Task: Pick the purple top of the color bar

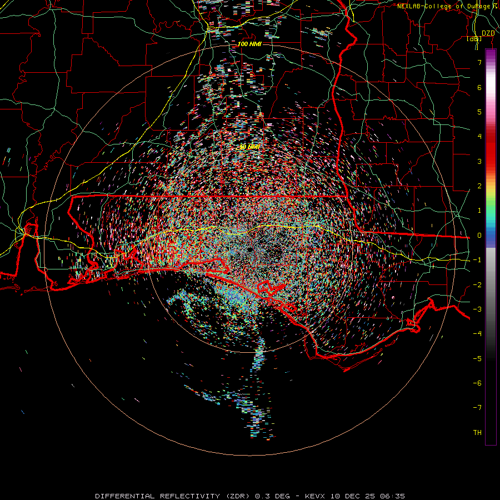Action: (491, 55)
